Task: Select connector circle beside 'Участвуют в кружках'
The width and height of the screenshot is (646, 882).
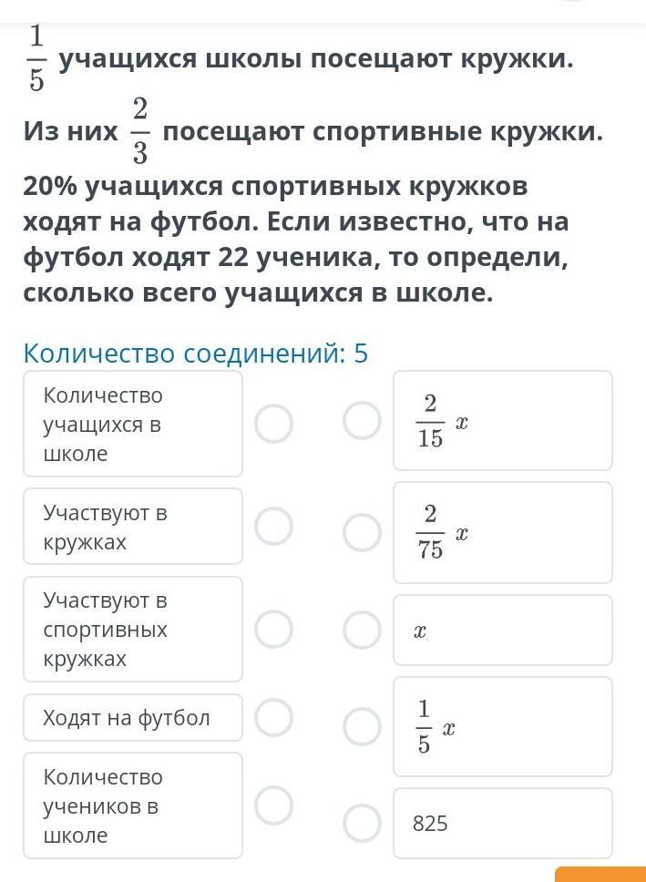Action: tap(273, 527)
